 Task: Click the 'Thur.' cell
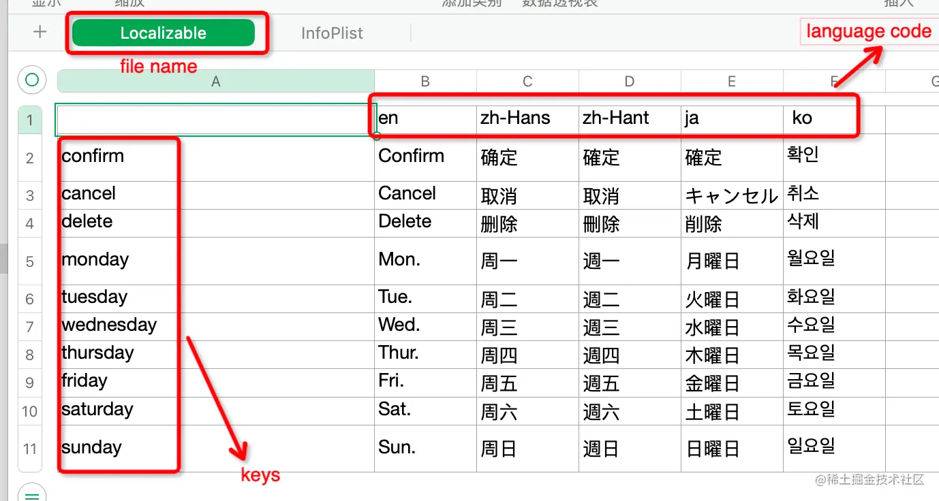[425, 355]
